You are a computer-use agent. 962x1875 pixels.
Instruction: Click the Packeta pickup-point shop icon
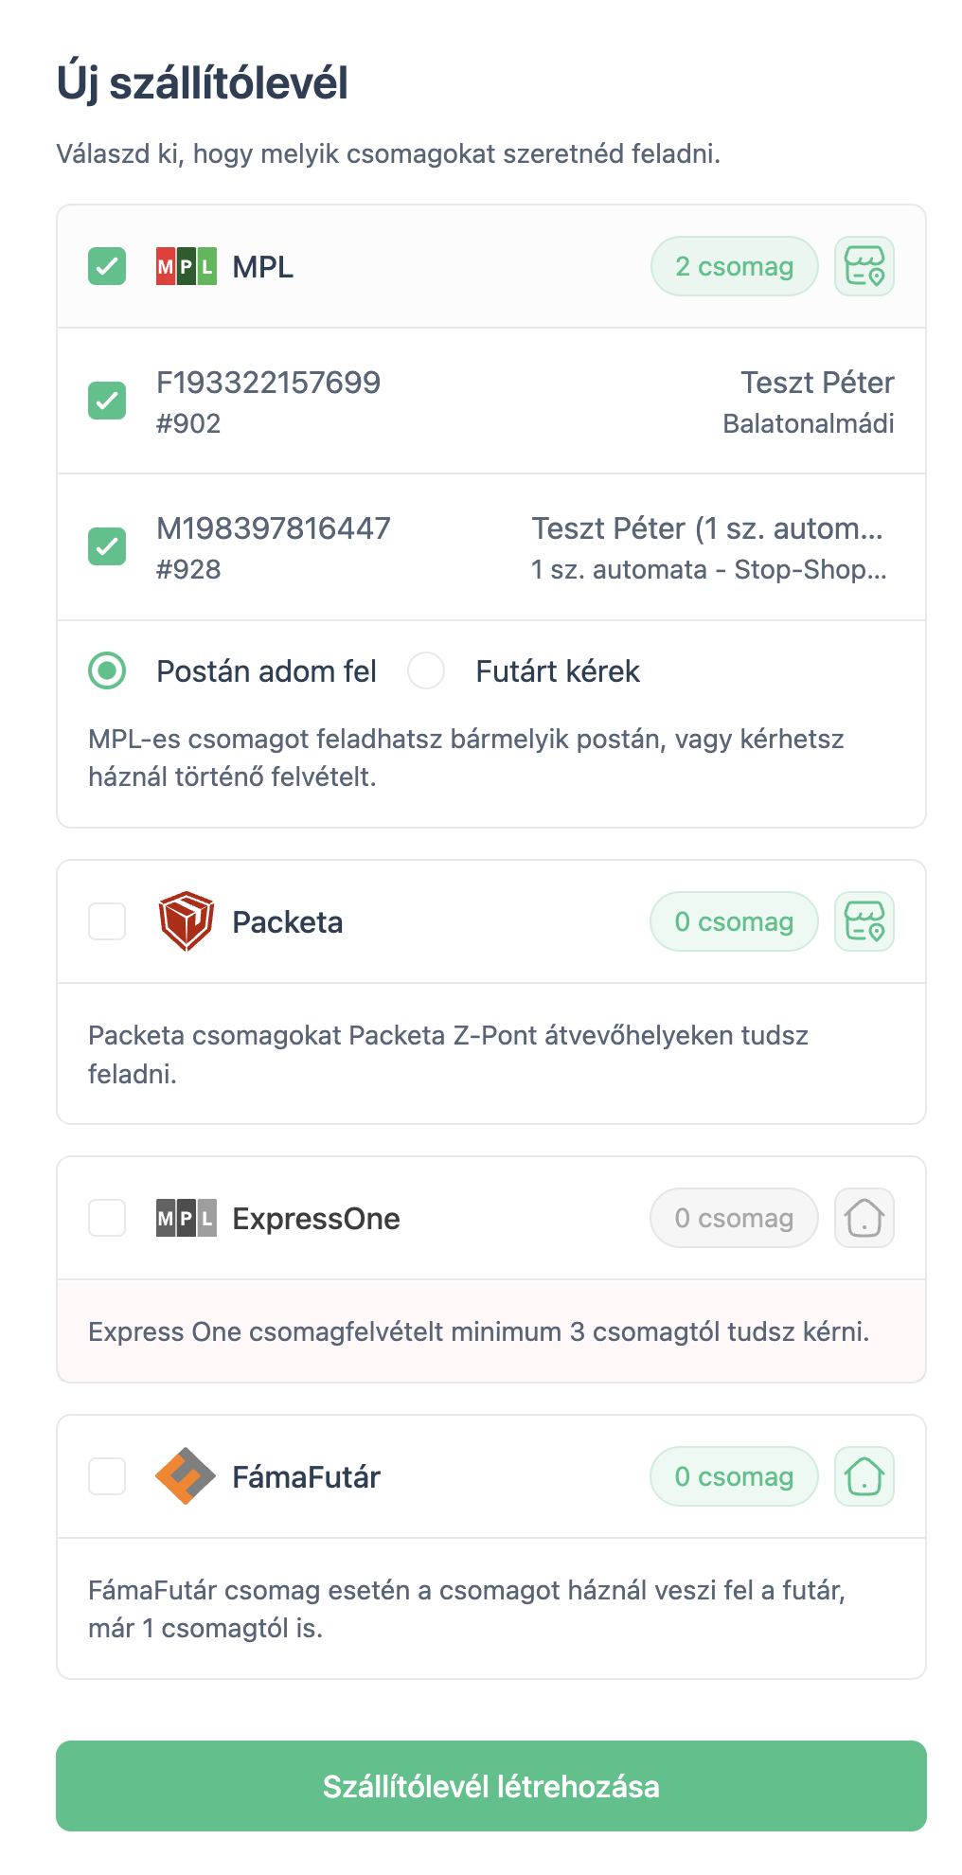[864, 921]
